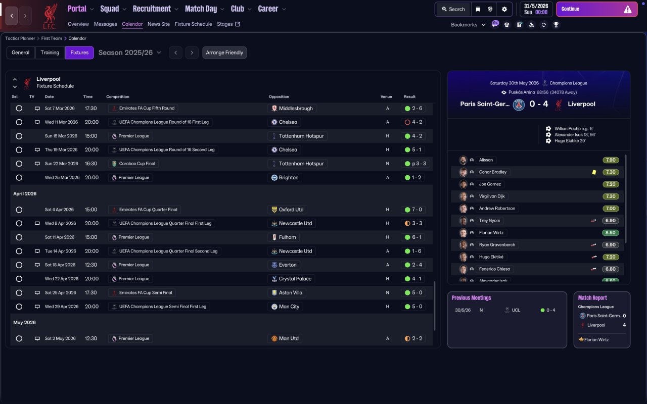
Task: Click Alisson's player portrait
Action: point(463,160)
